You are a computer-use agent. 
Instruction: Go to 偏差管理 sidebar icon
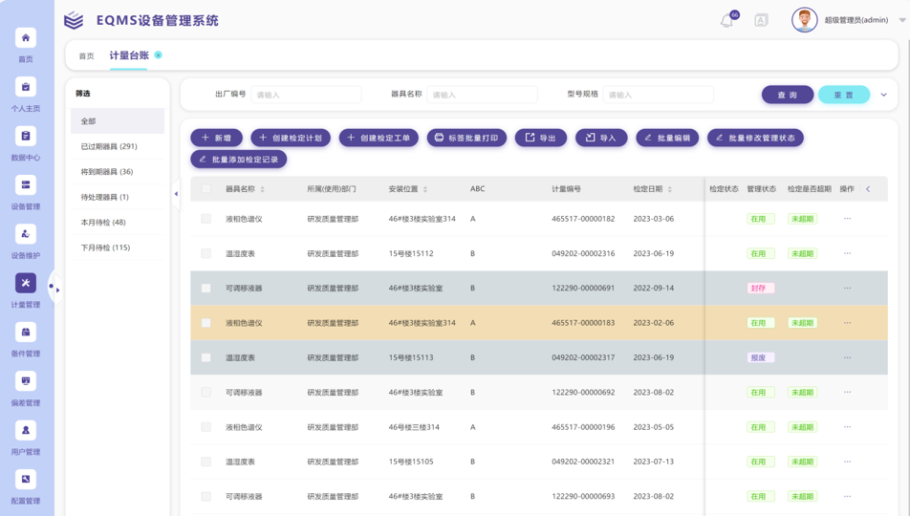tap(26, 381)
